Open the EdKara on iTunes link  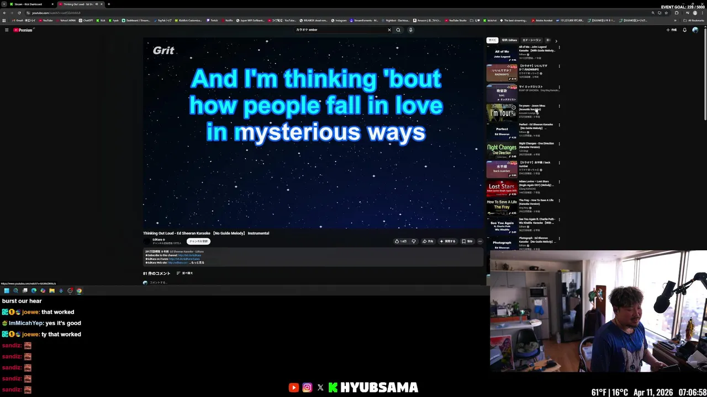click(184, 259)
